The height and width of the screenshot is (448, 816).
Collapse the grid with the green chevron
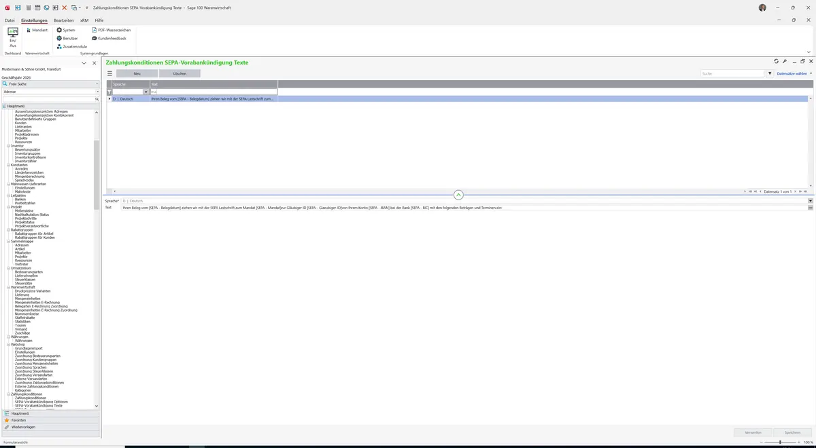click(458, 195)
